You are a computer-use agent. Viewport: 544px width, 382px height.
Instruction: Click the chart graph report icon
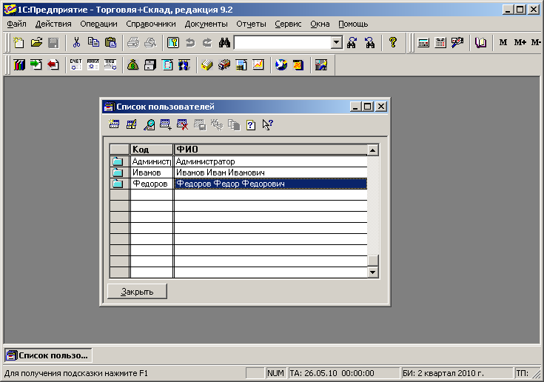click(258, 65)
